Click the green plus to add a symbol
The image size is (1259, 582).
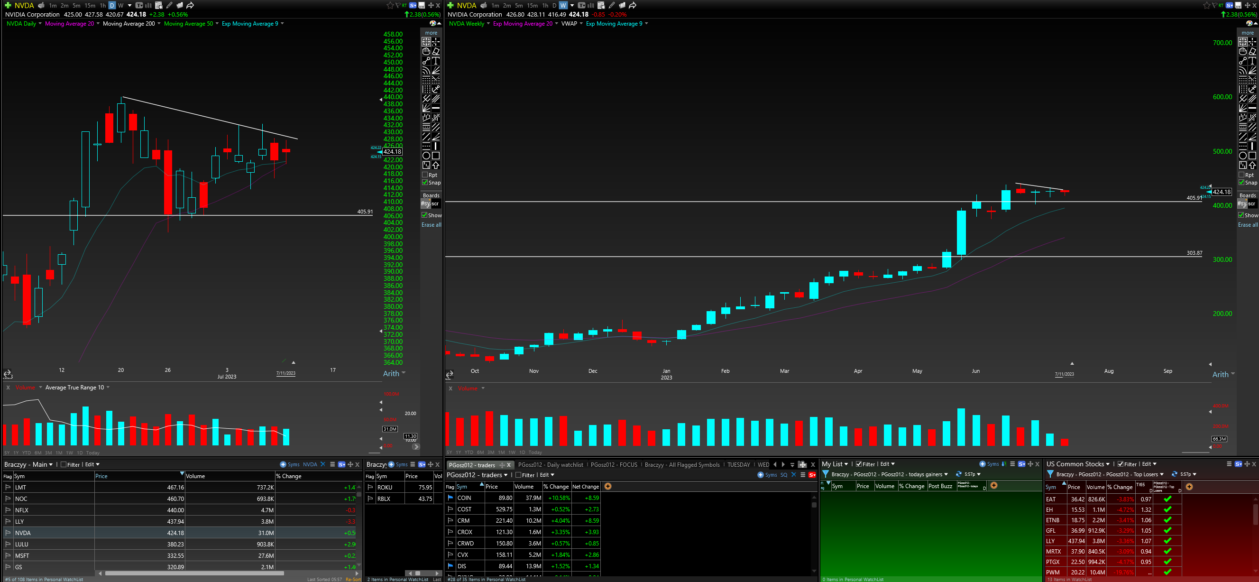point(8,5)
